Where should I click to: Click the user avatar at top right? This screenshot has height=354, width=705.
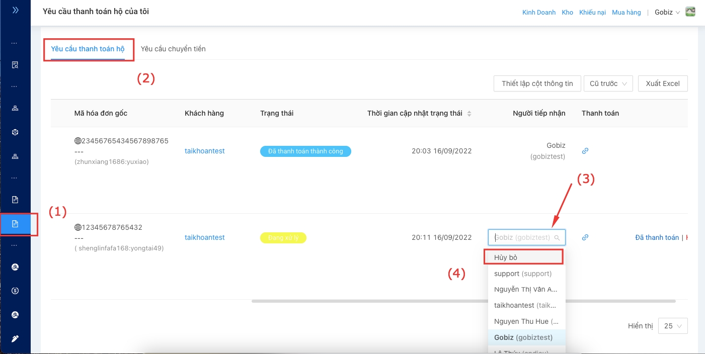click(690, 12)
